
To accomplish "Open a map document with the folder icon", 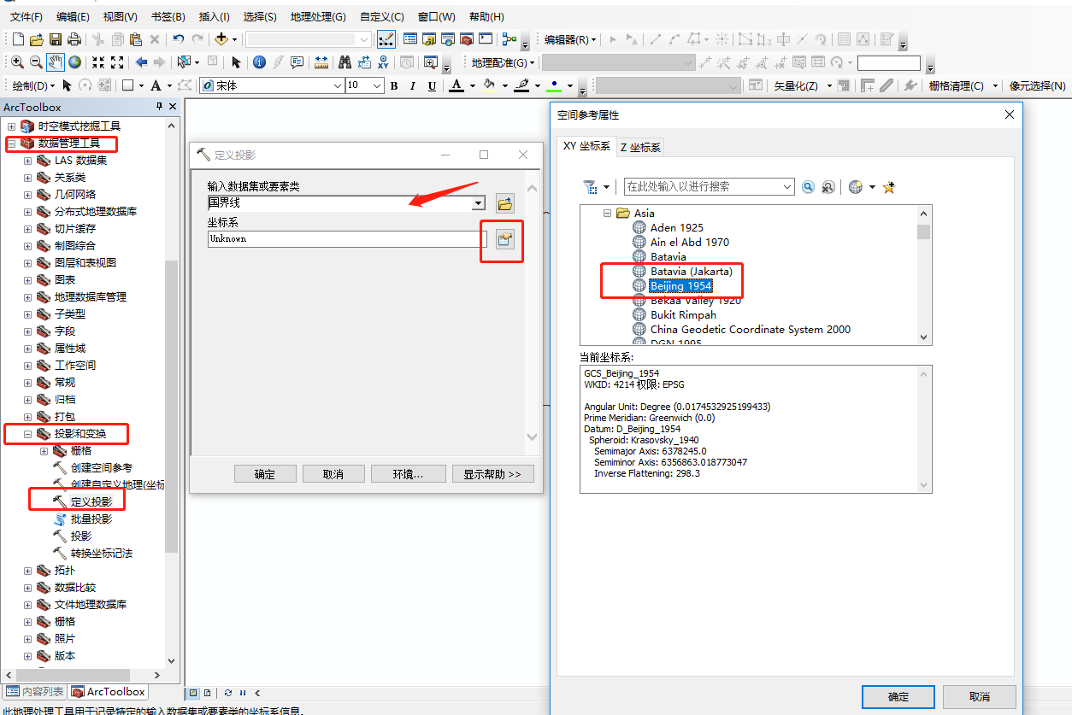I will click(37, 39).
